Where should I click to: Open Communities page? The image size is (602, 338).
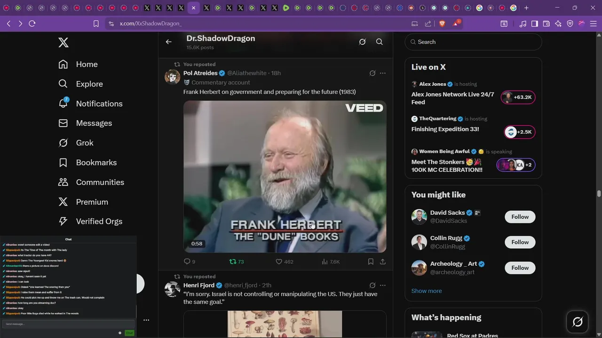pyautogui.click(x=91, y=182)
